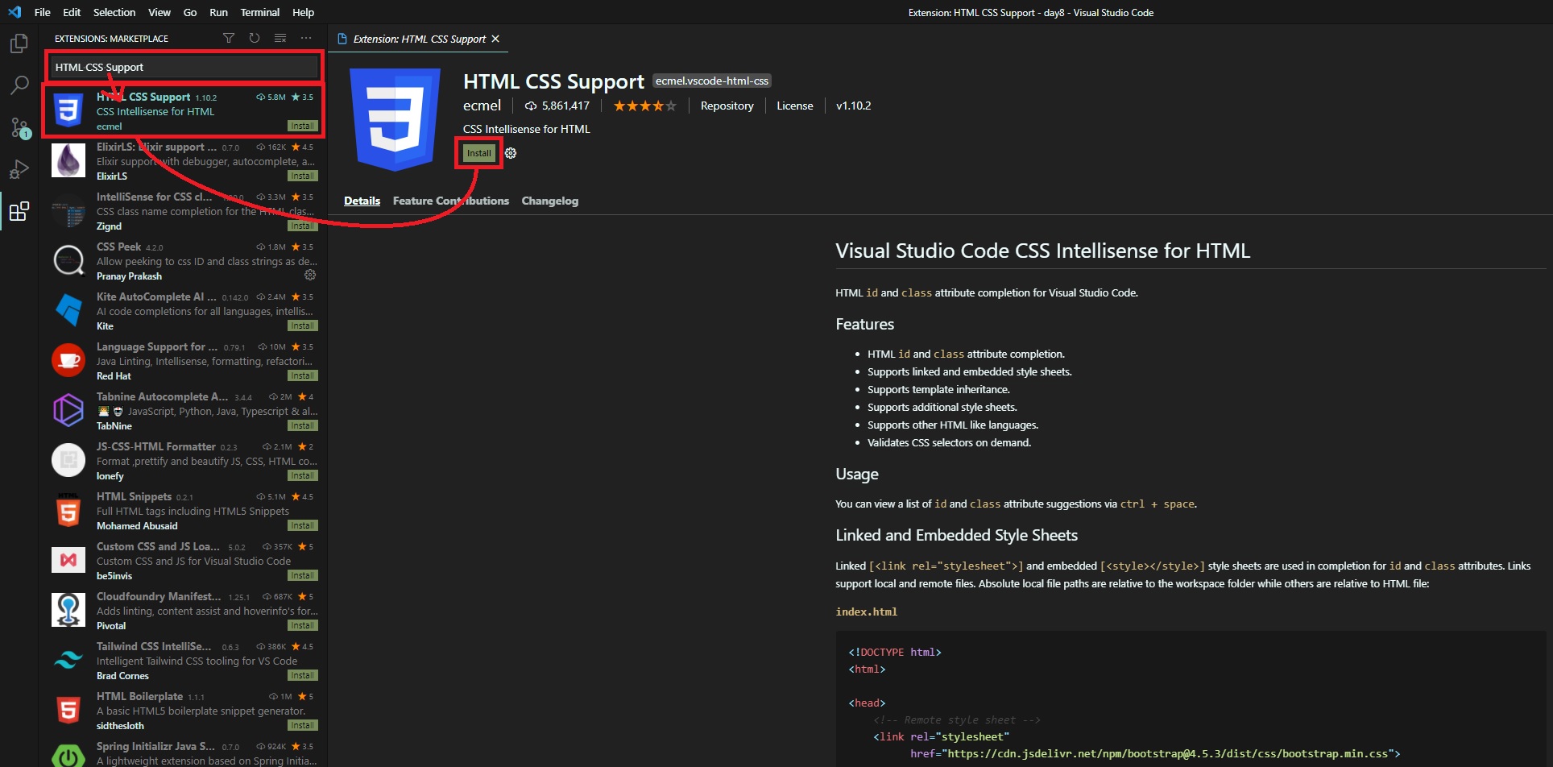Click the Tabnine Autocomplete extension icon
Image resolution: width=1553 pixels, height=767 pixels.
[x=68, y=411]
